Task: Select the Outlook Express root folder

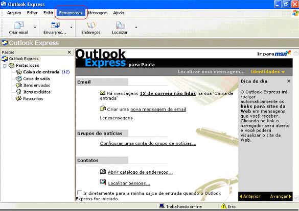Action: point(24,59)
